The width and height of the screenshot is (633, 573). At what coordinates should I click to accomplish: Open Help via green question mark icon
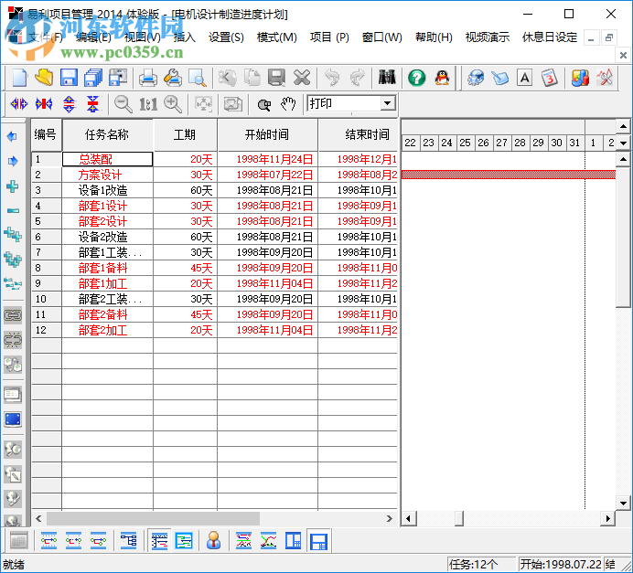(x=416, y=78)
